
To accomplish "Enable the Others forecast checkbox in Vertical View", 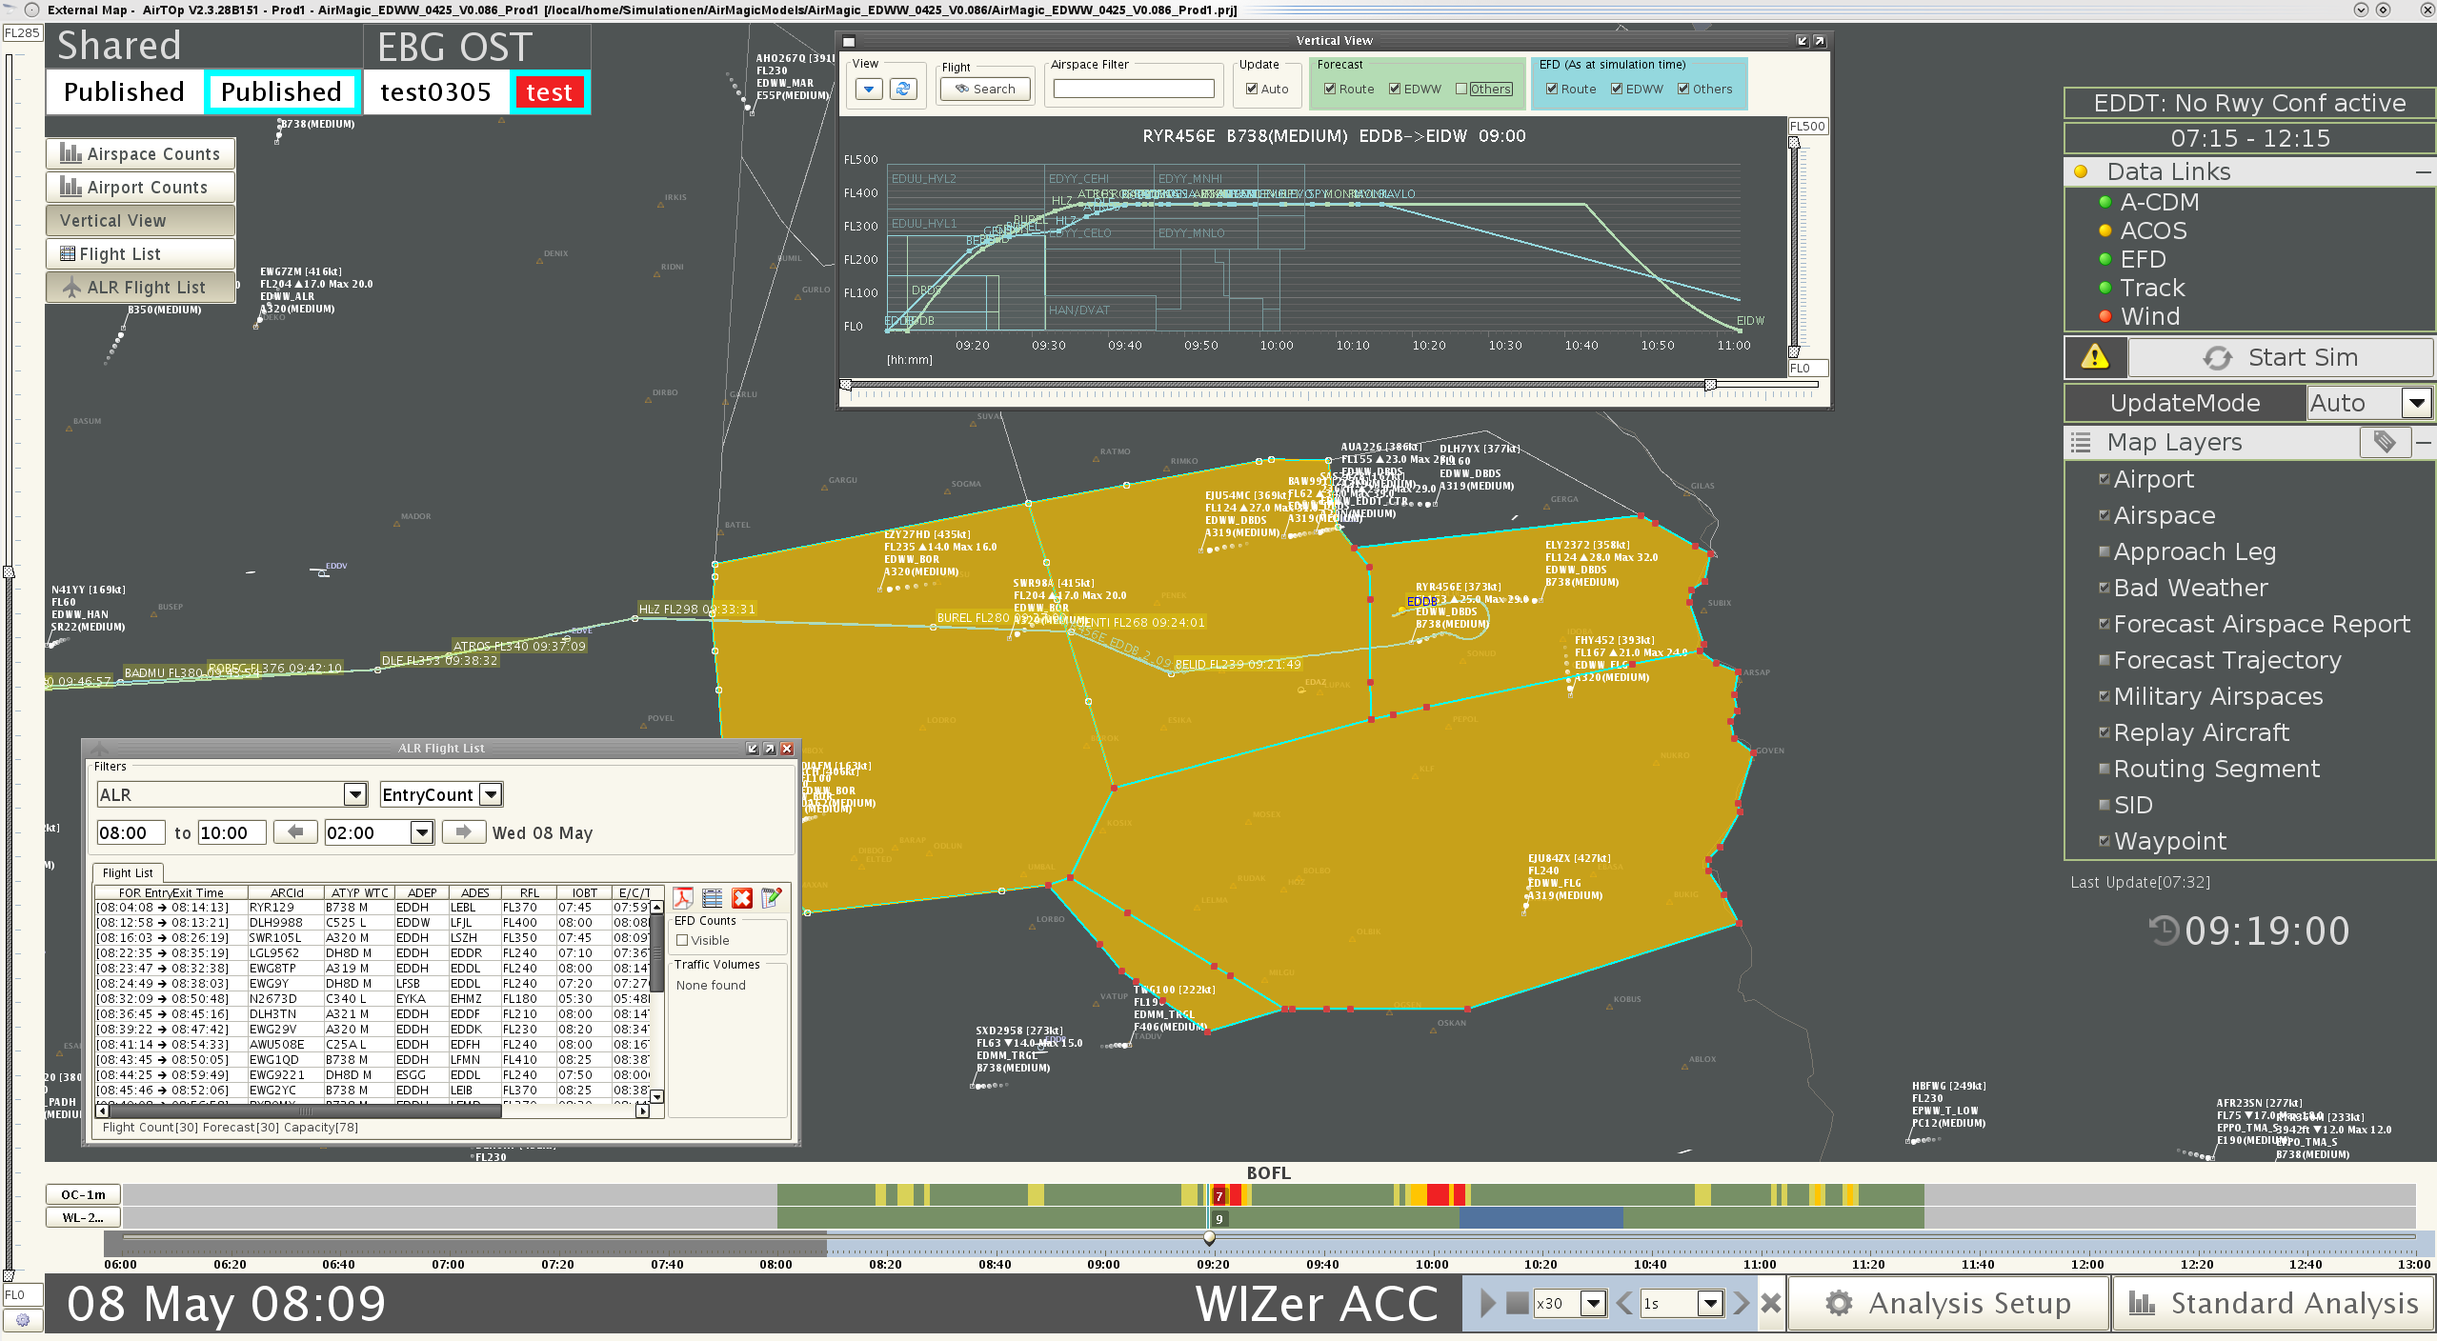I will tap(1461, 89).
